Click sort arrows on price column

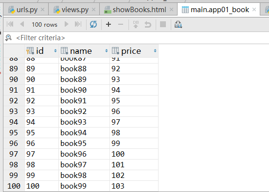155,51
